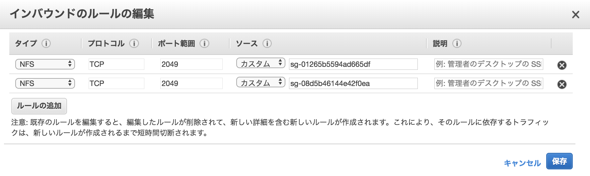Focus the sg-08d5b46144e42f0ea source field
The height and width of the screenshot is (176, 590).
(x=353, y=83)
